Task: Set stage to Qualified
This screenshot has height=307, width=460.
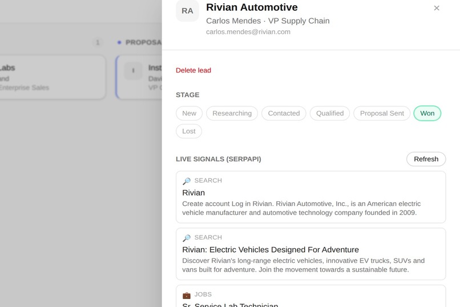Action: coord(330,113)
